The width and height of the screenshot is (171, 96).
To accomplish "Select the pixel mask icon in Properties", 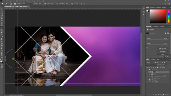I will [x=166, y=33].
